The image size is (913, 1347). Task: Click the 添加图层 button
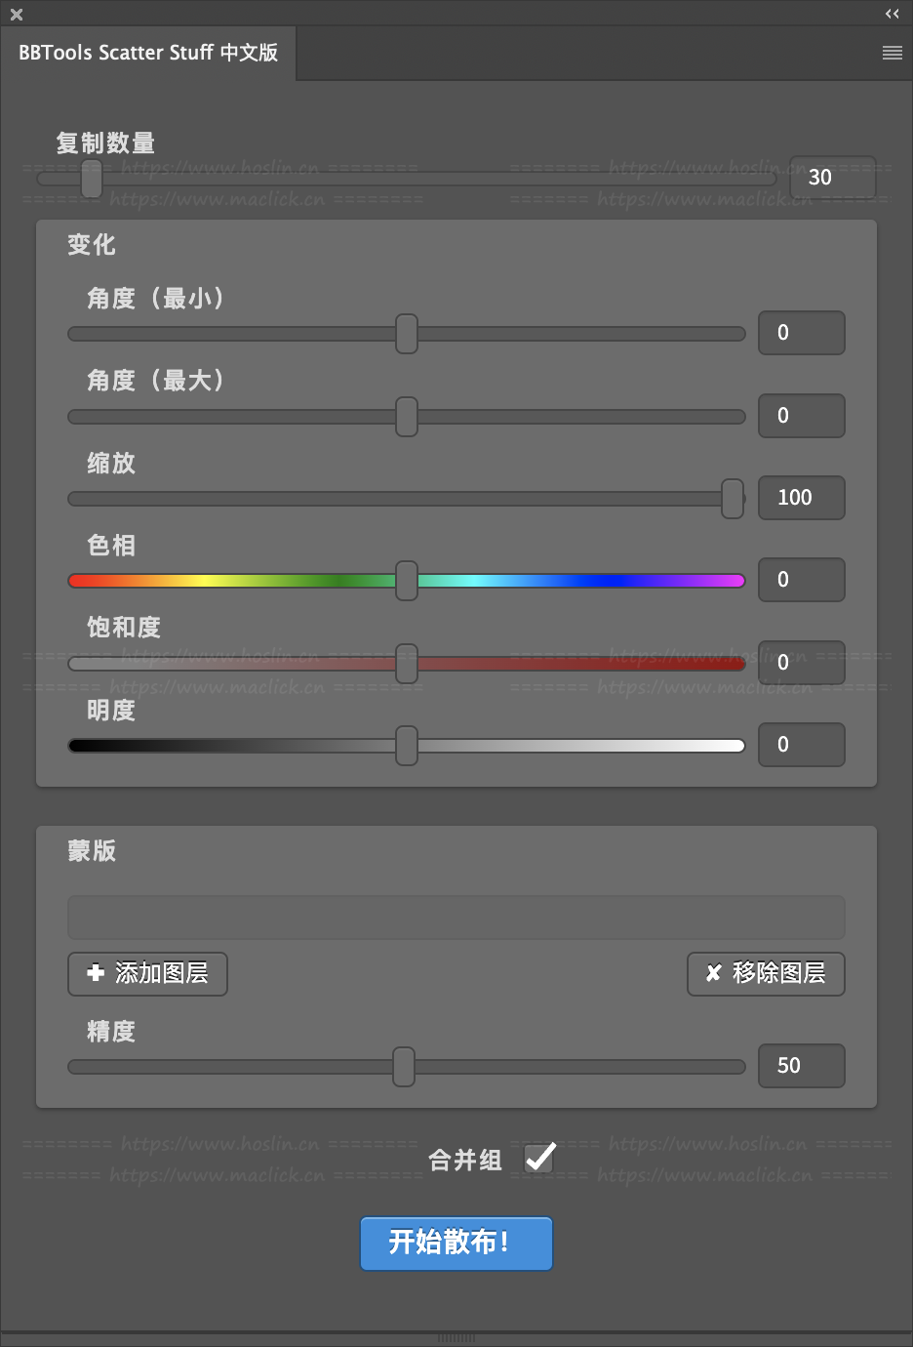[x=147, y=973]
